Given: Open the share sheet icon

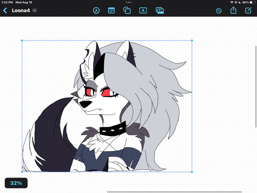Looking at the screenshot, I should pos(233,10).
